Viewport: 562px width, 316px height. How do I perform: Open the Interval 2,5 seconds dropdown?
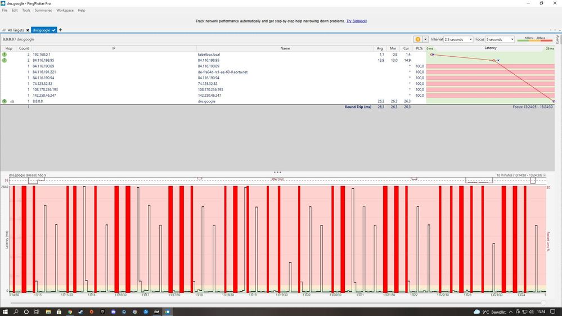[458, 39]
